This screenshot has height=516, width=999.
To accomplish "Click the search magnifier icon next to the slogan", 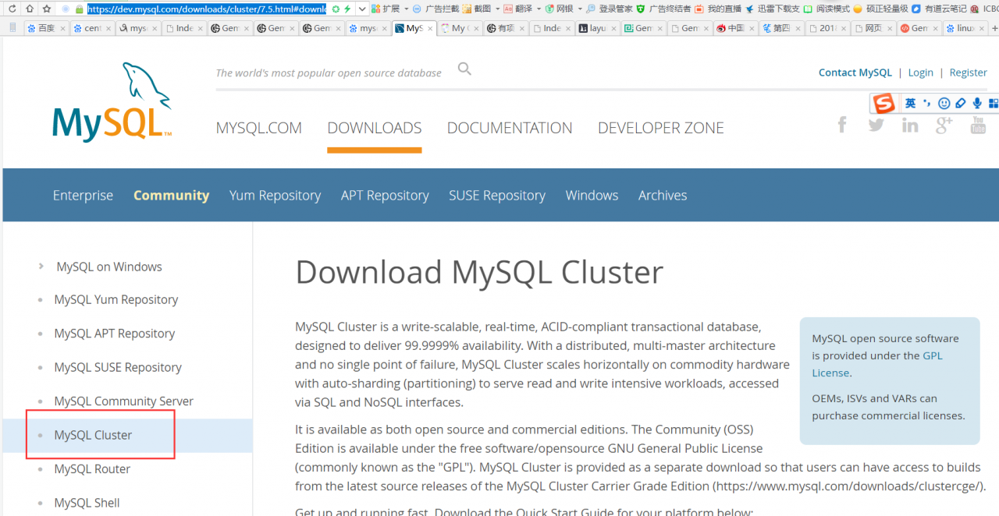I will click(x=464, y=69).
